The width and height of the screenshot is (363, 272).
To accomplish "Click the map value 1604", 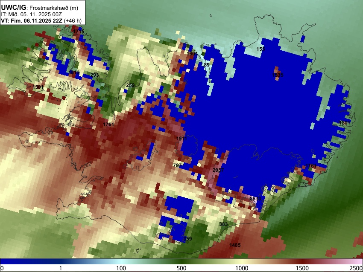I will 192,54.
